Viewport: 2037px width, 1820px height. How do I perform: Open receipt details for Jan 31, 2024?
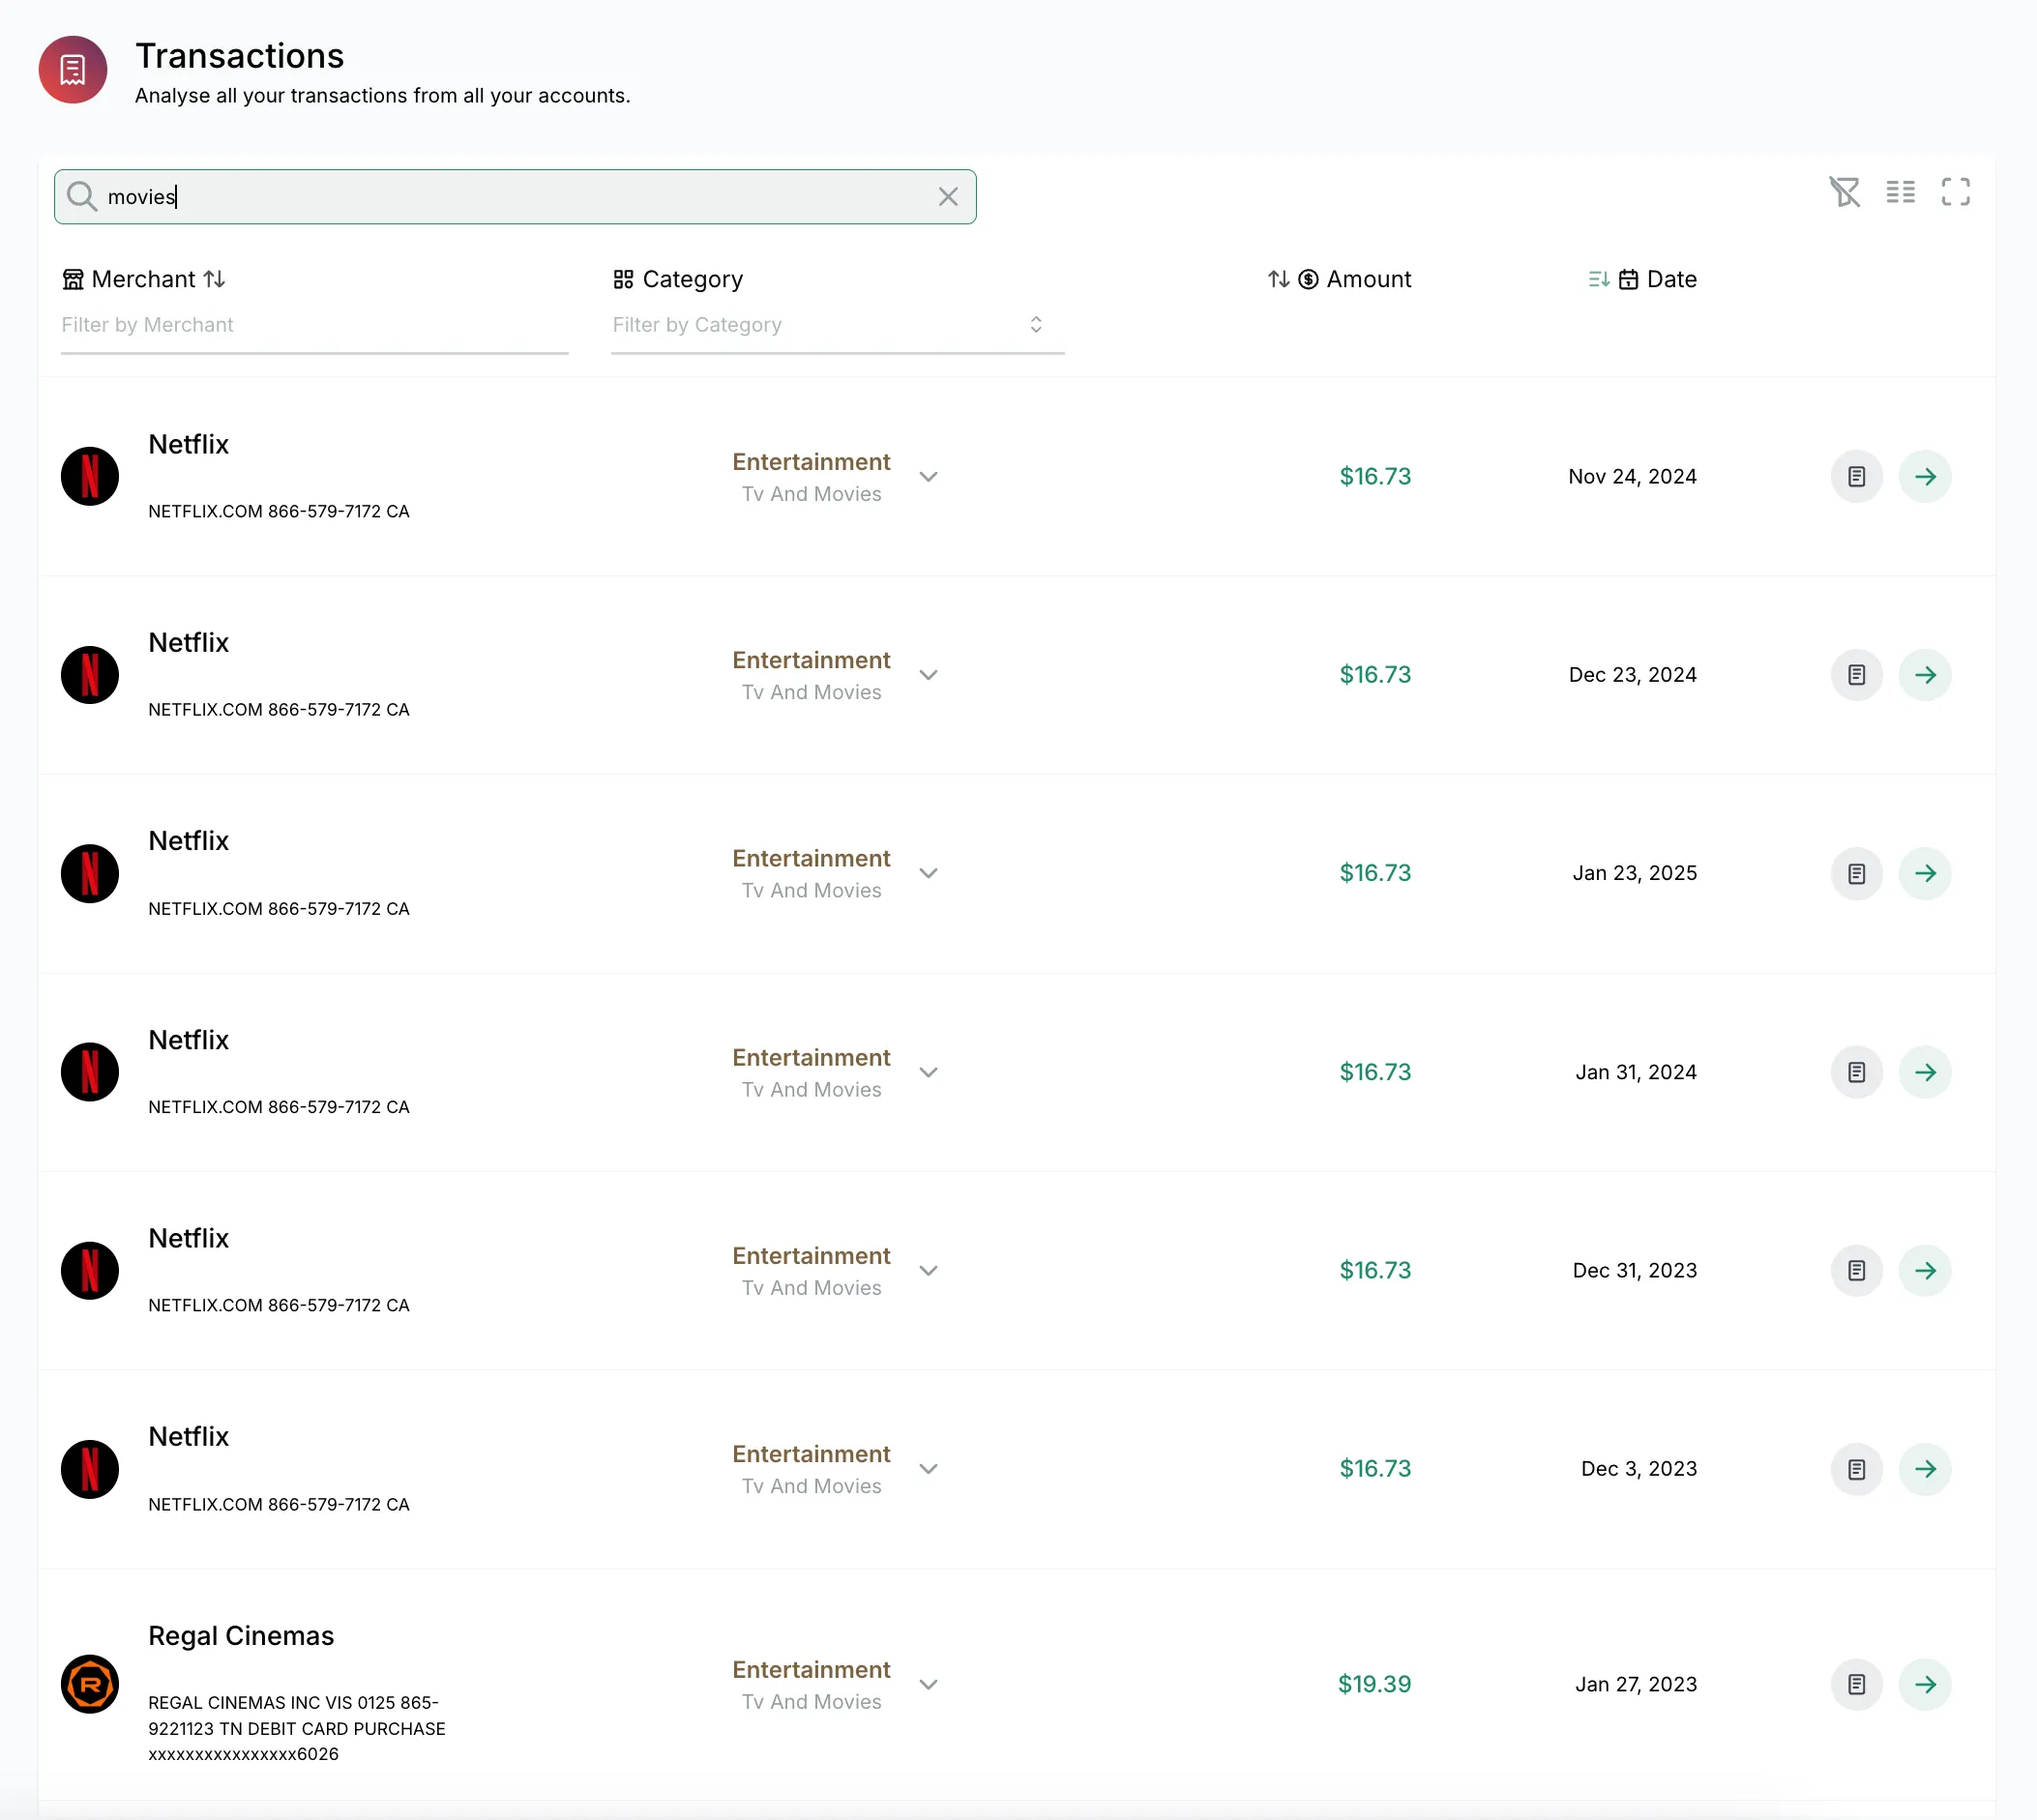coord(1856,1072)
